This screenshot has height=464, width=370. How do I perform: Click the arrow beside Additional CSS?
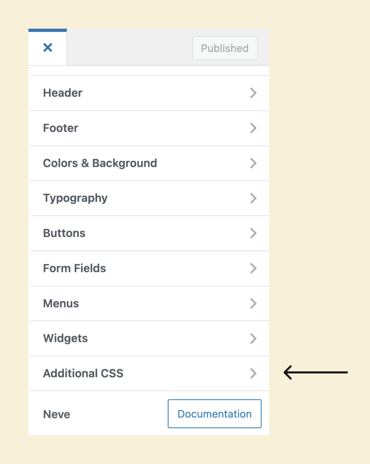tap(253, 373)
